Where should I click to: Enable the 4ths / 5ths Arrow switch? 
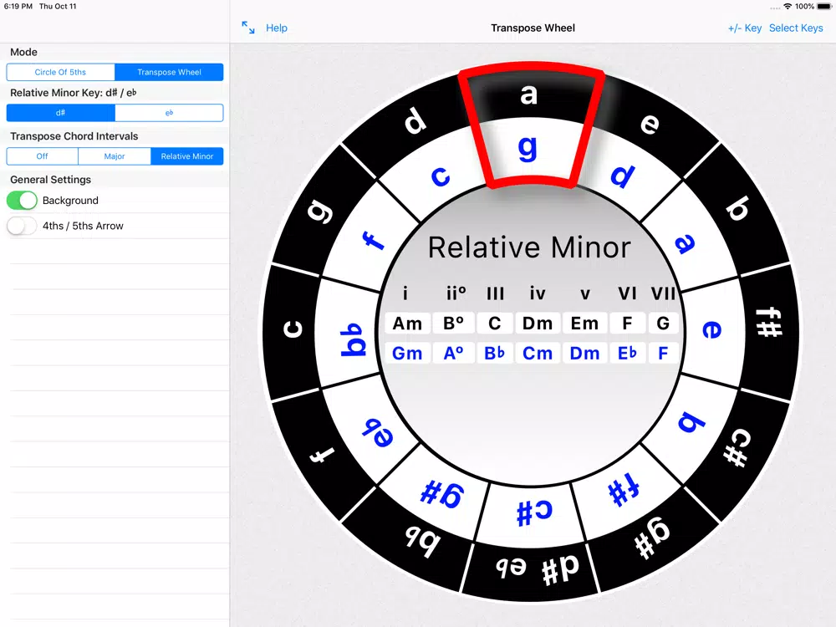[x=22, y=226]
